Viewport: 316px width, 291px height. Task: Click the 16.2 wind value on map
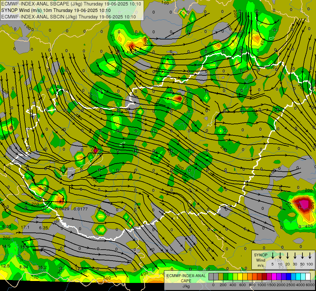tap(42, 267)
